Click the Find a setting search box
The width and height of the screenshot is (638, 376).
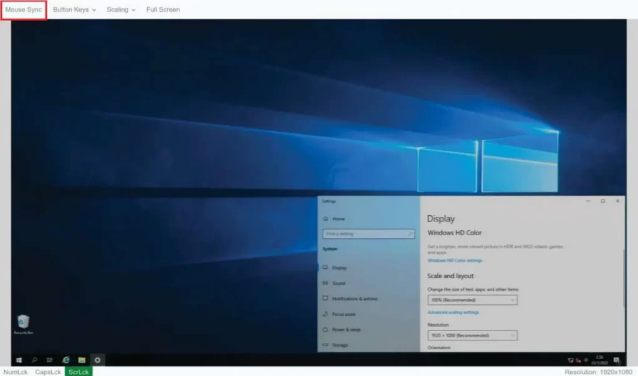369,234
